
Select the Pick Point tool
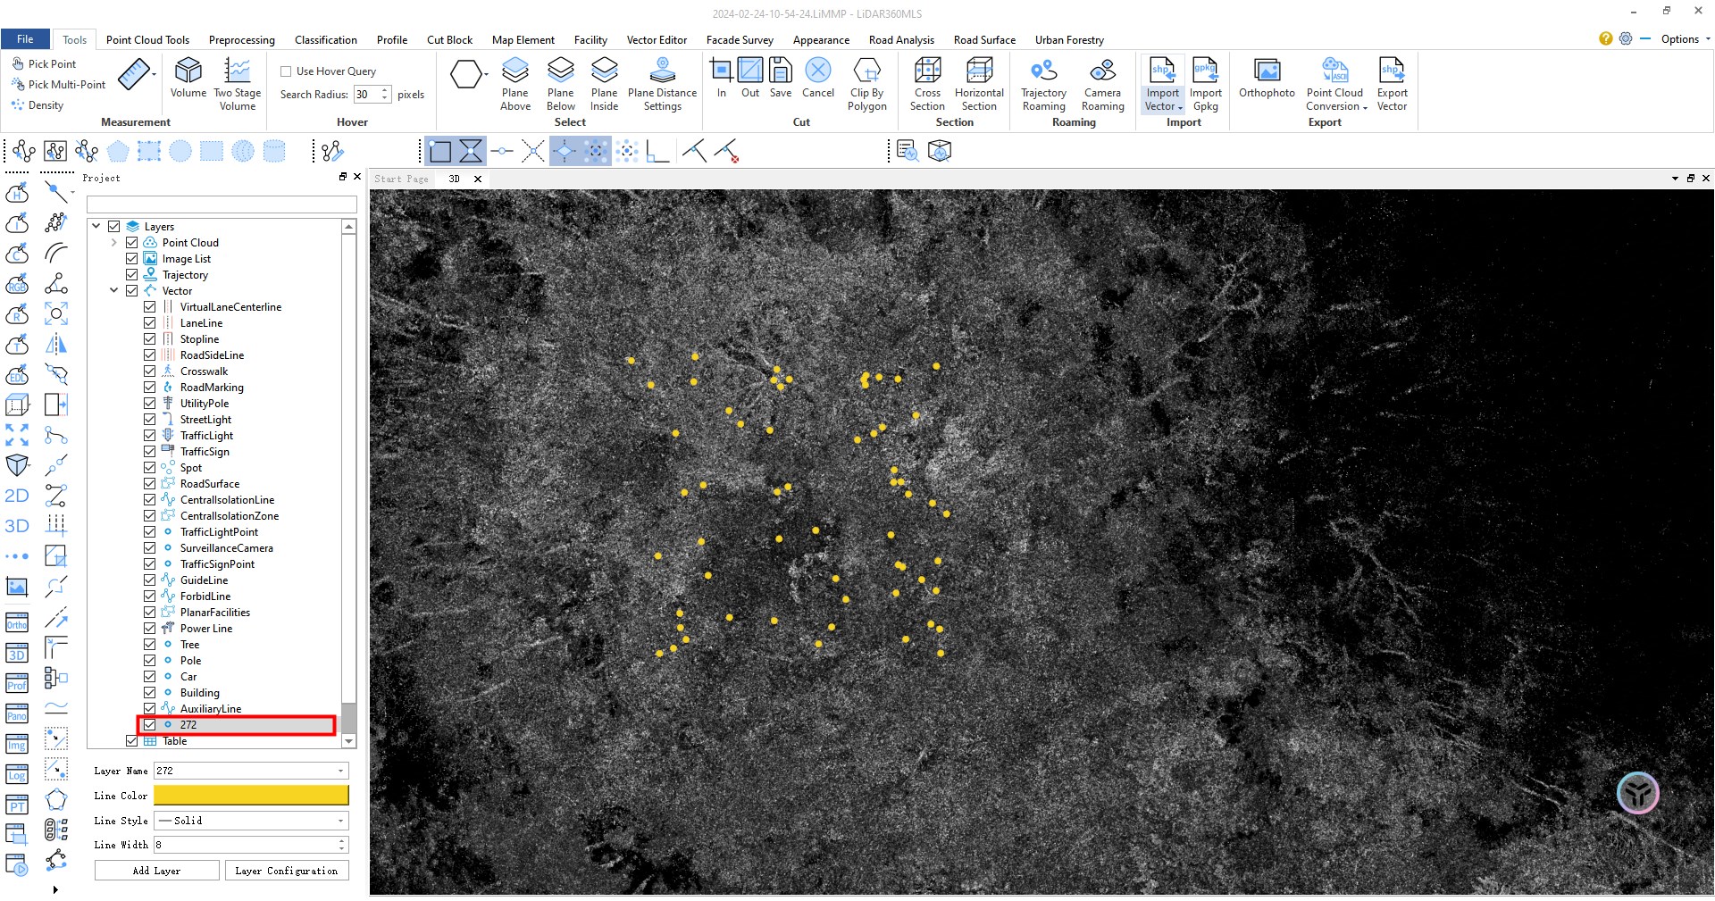pyautogui.click(x=44, y=63)
